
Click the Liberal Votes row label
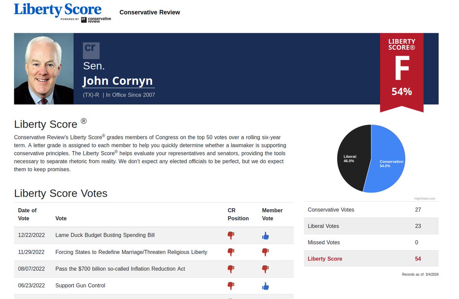(x=323, y=226)
